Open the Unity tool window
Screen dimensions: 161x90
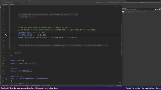pyautogui.click(x=43, y=85)
